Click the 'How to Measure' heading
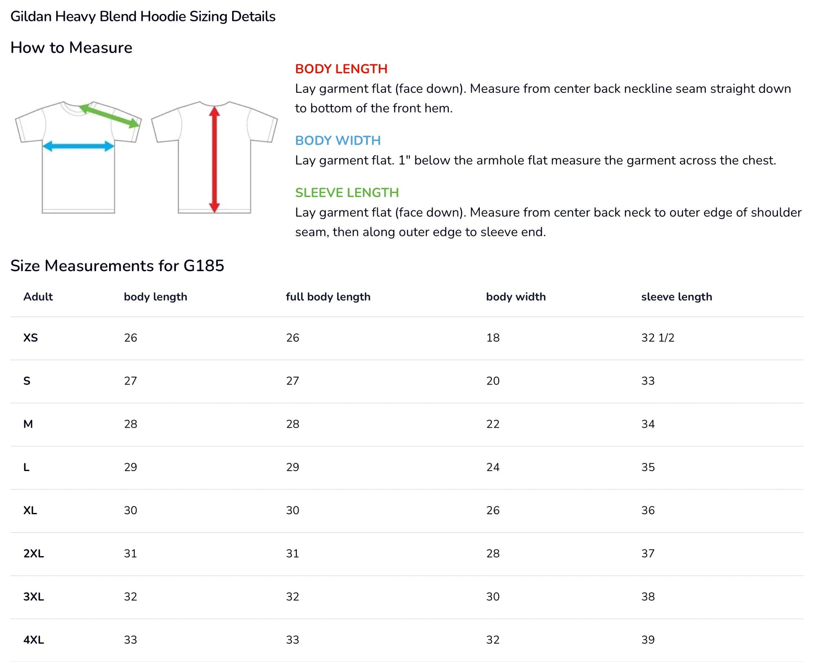 pos(71,48)
